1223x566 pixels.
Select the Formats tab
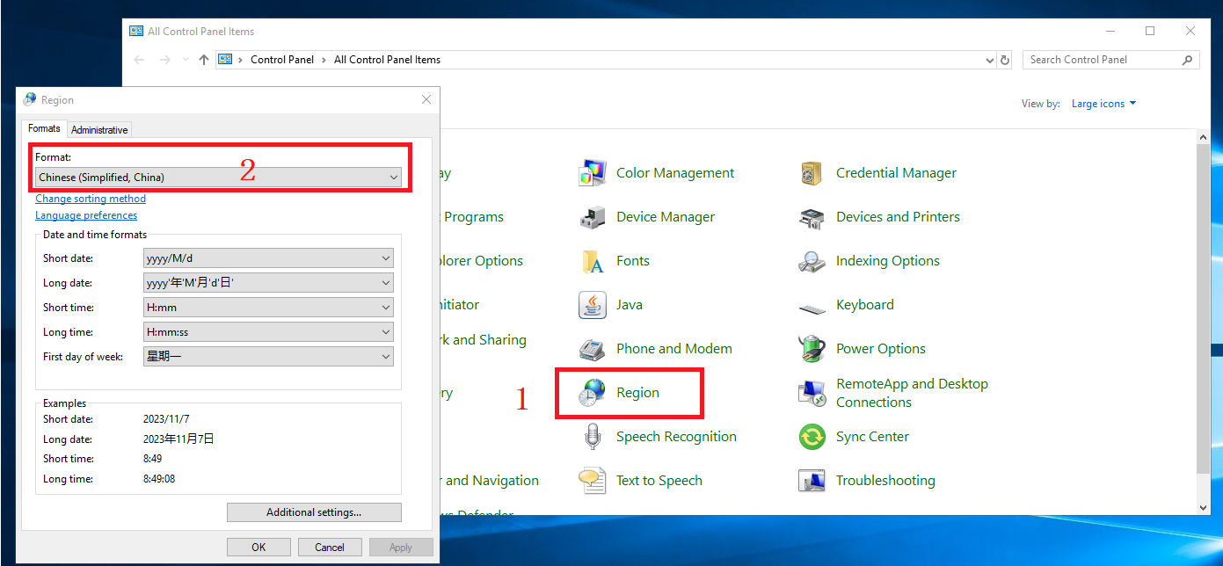pos(44,128)
